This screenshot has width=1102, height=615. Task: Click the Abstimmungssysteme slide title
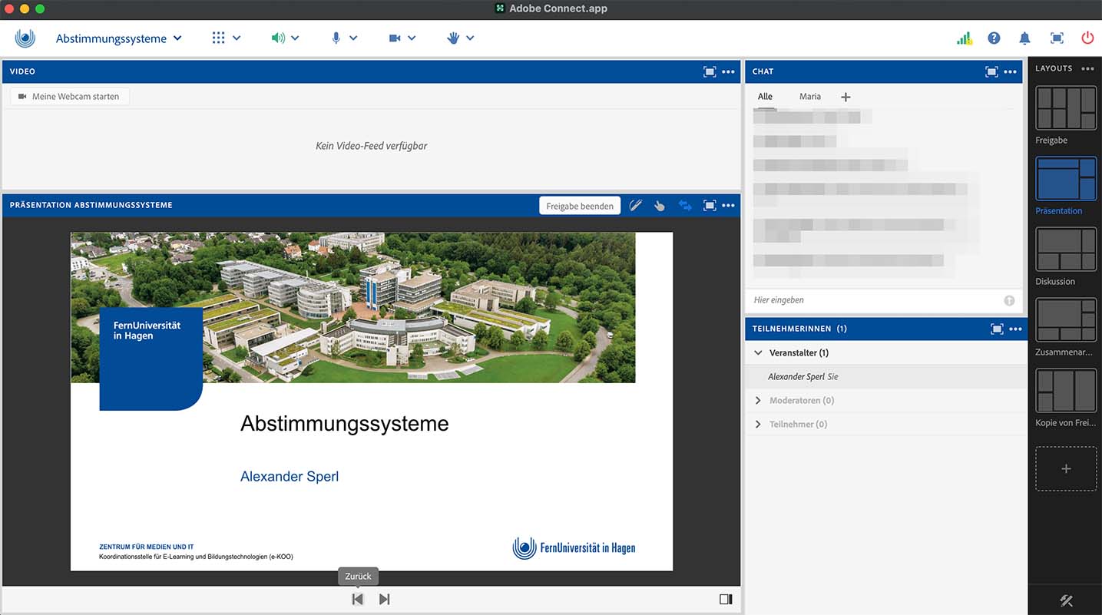(344, 424)
